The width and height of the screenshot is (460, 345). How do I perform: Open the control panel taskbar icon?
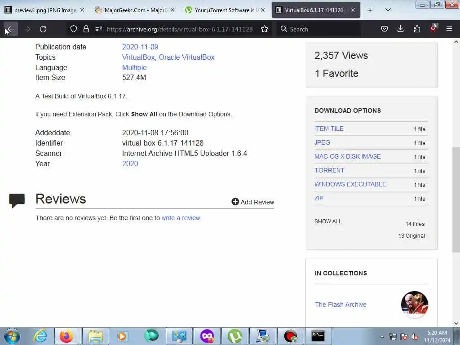[x=179, y=336]
